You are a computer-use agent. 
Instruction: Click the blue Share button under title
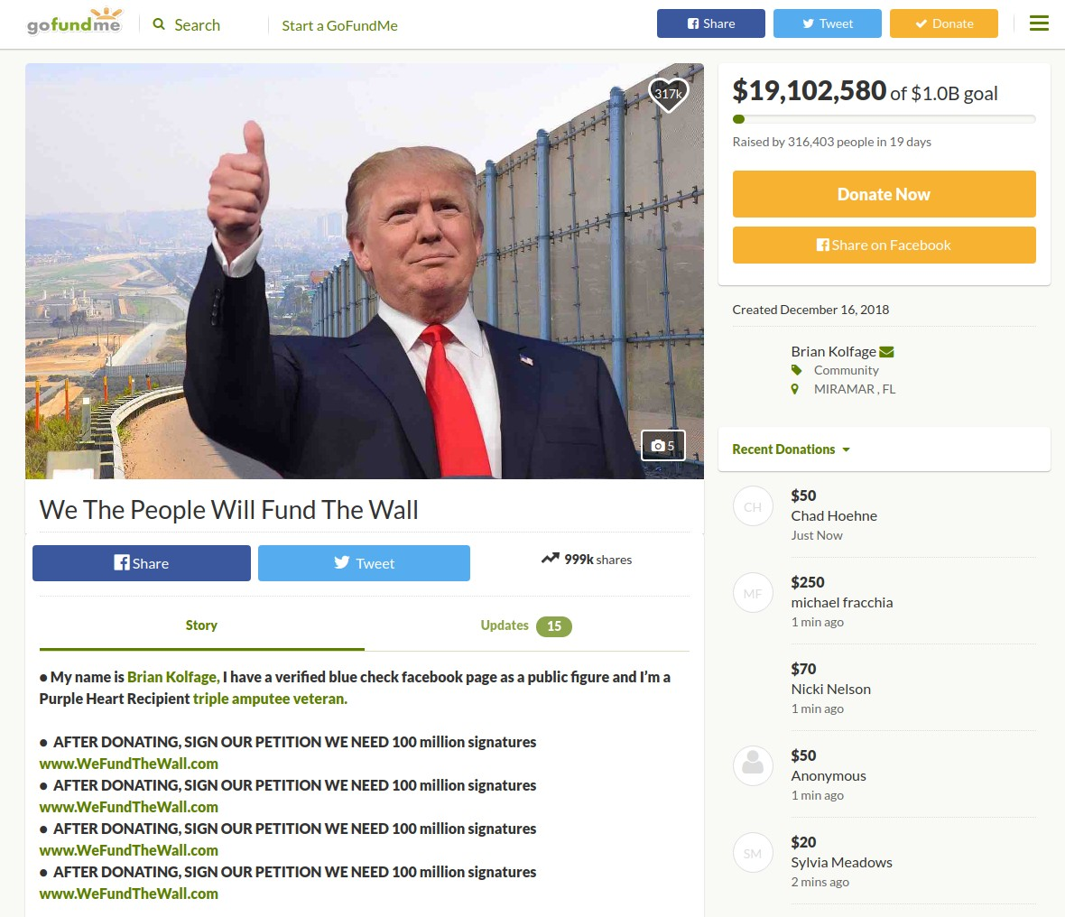click(x=142, y=563)
